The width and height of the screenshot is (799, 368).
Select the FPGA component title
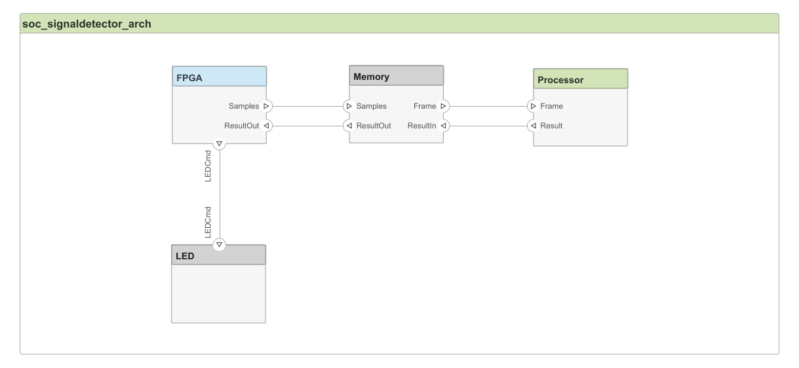click(x=219, y=77)
